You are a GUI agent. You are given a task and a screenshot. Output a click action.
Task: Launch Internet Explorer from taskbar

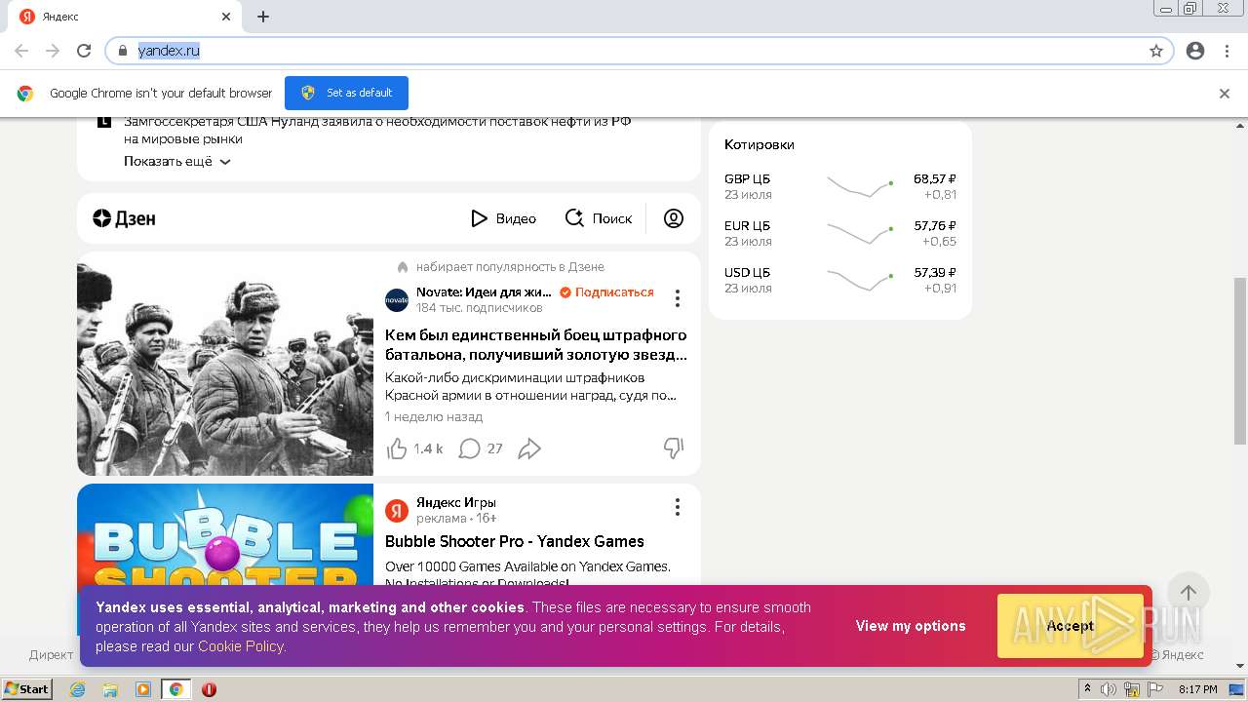coord(77,689)
